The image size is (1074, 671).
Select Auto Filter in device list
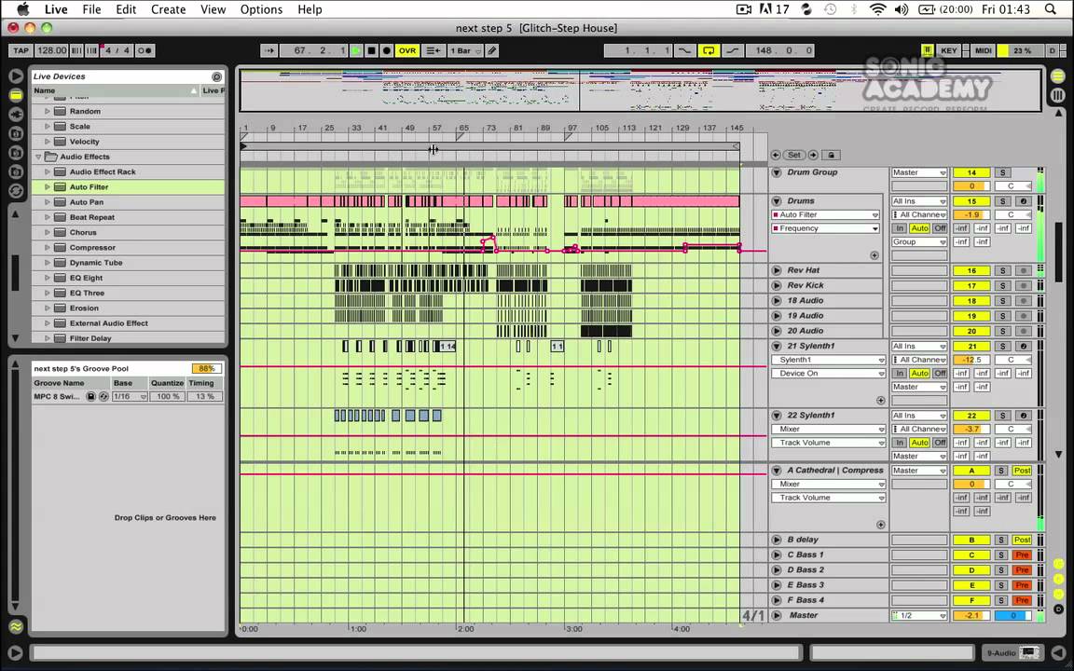coord(128,187)
